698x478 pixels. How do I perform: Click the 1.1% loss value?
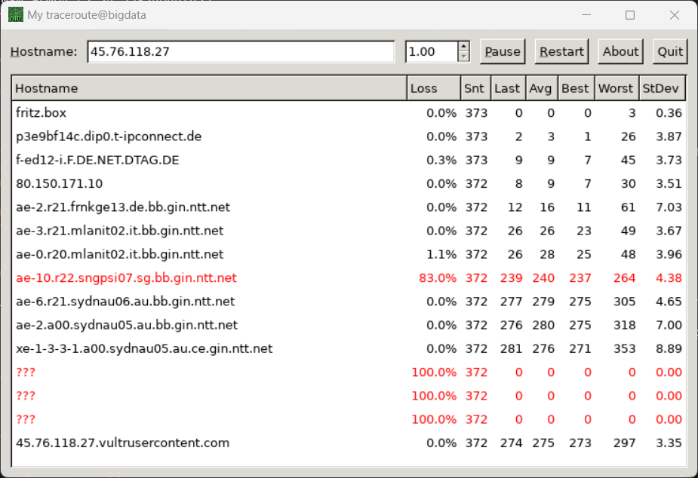click(441, 254)
